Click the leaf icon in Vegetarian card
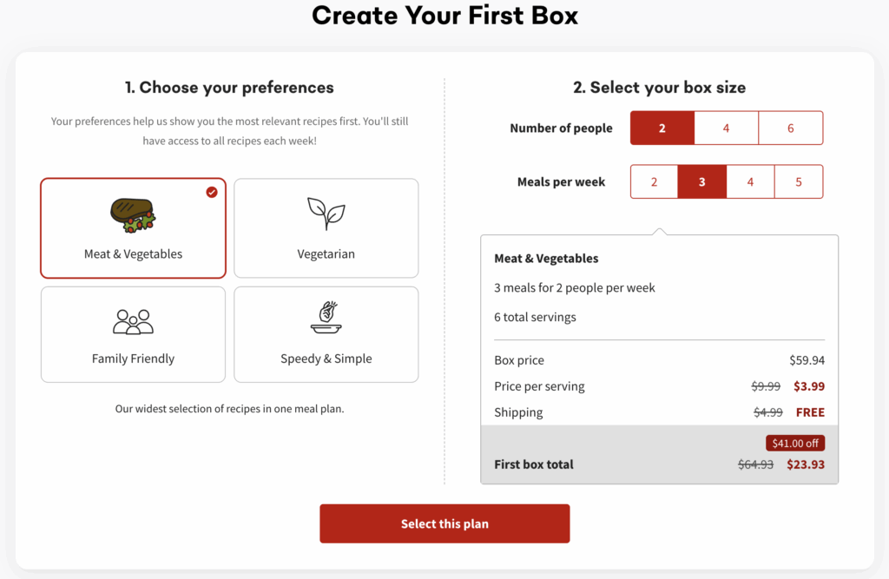Screen dimensions: 889x579 click(326, 214)
